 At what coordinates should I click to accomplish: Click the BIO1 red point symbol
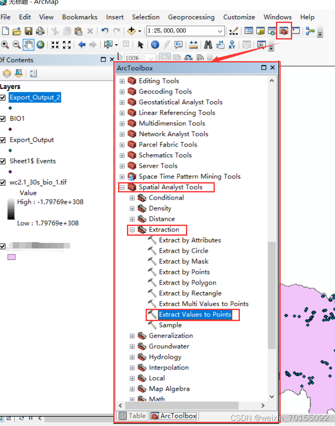tap(10, 129)
